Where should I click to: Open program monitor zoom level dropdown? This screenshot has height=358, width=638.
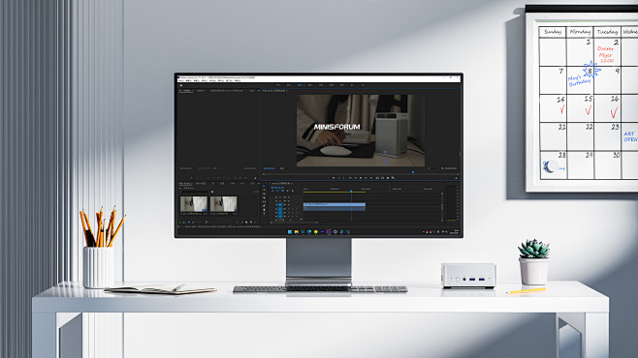[284, 168]
